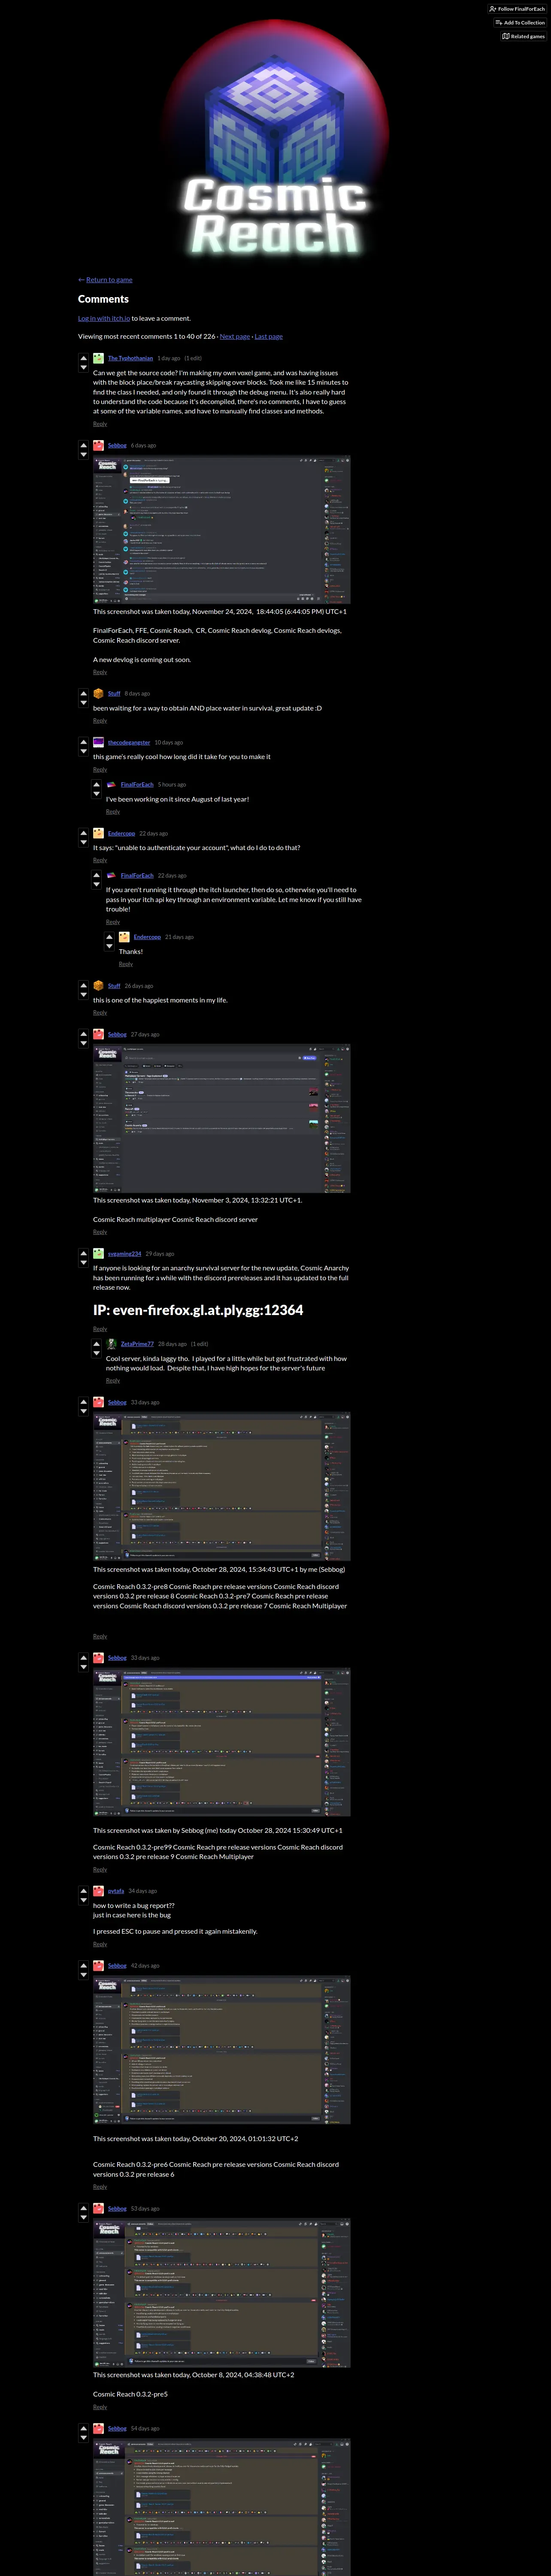The height and width of the screenshot is (2576, 551).
Task: Open Sebbog's username on 42 days ago comment
Action: 117,1966
